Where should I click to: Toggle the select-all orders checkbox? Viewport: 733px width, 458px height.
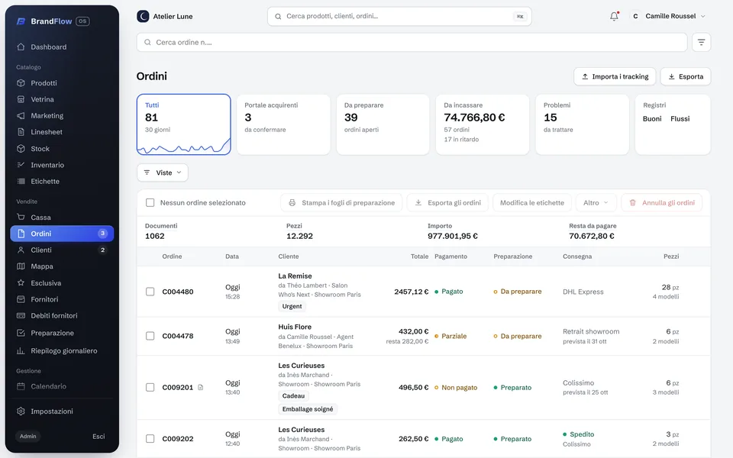click(150, 203)
